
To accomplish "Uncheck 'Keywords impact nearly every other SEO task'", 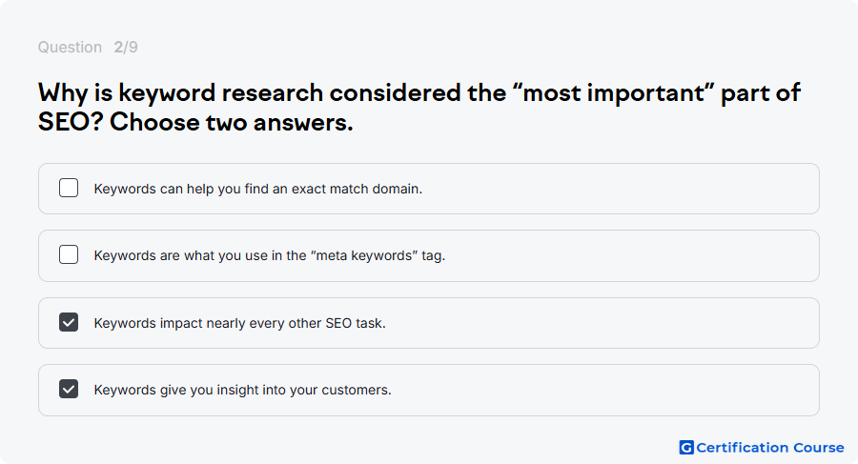I will pyautogui.click(x=69, y=322).
